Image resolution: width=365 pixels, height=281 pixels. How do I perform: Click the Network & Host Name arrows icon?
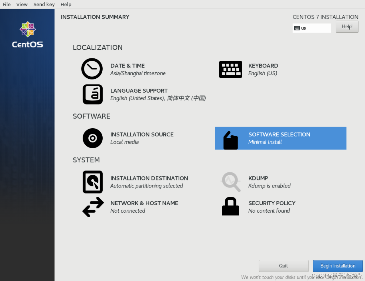coord(93,207)
